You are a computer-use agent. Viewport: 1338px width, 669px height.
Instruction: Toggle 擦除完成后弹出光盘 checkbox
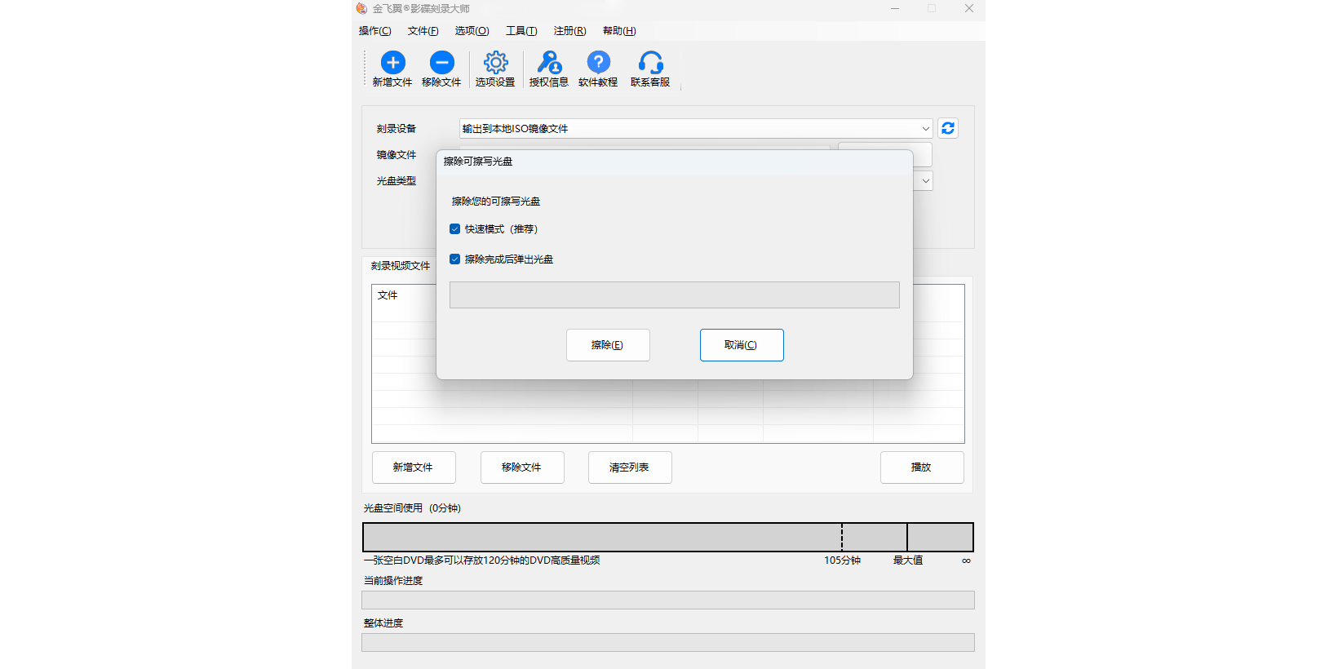(455, 259)
